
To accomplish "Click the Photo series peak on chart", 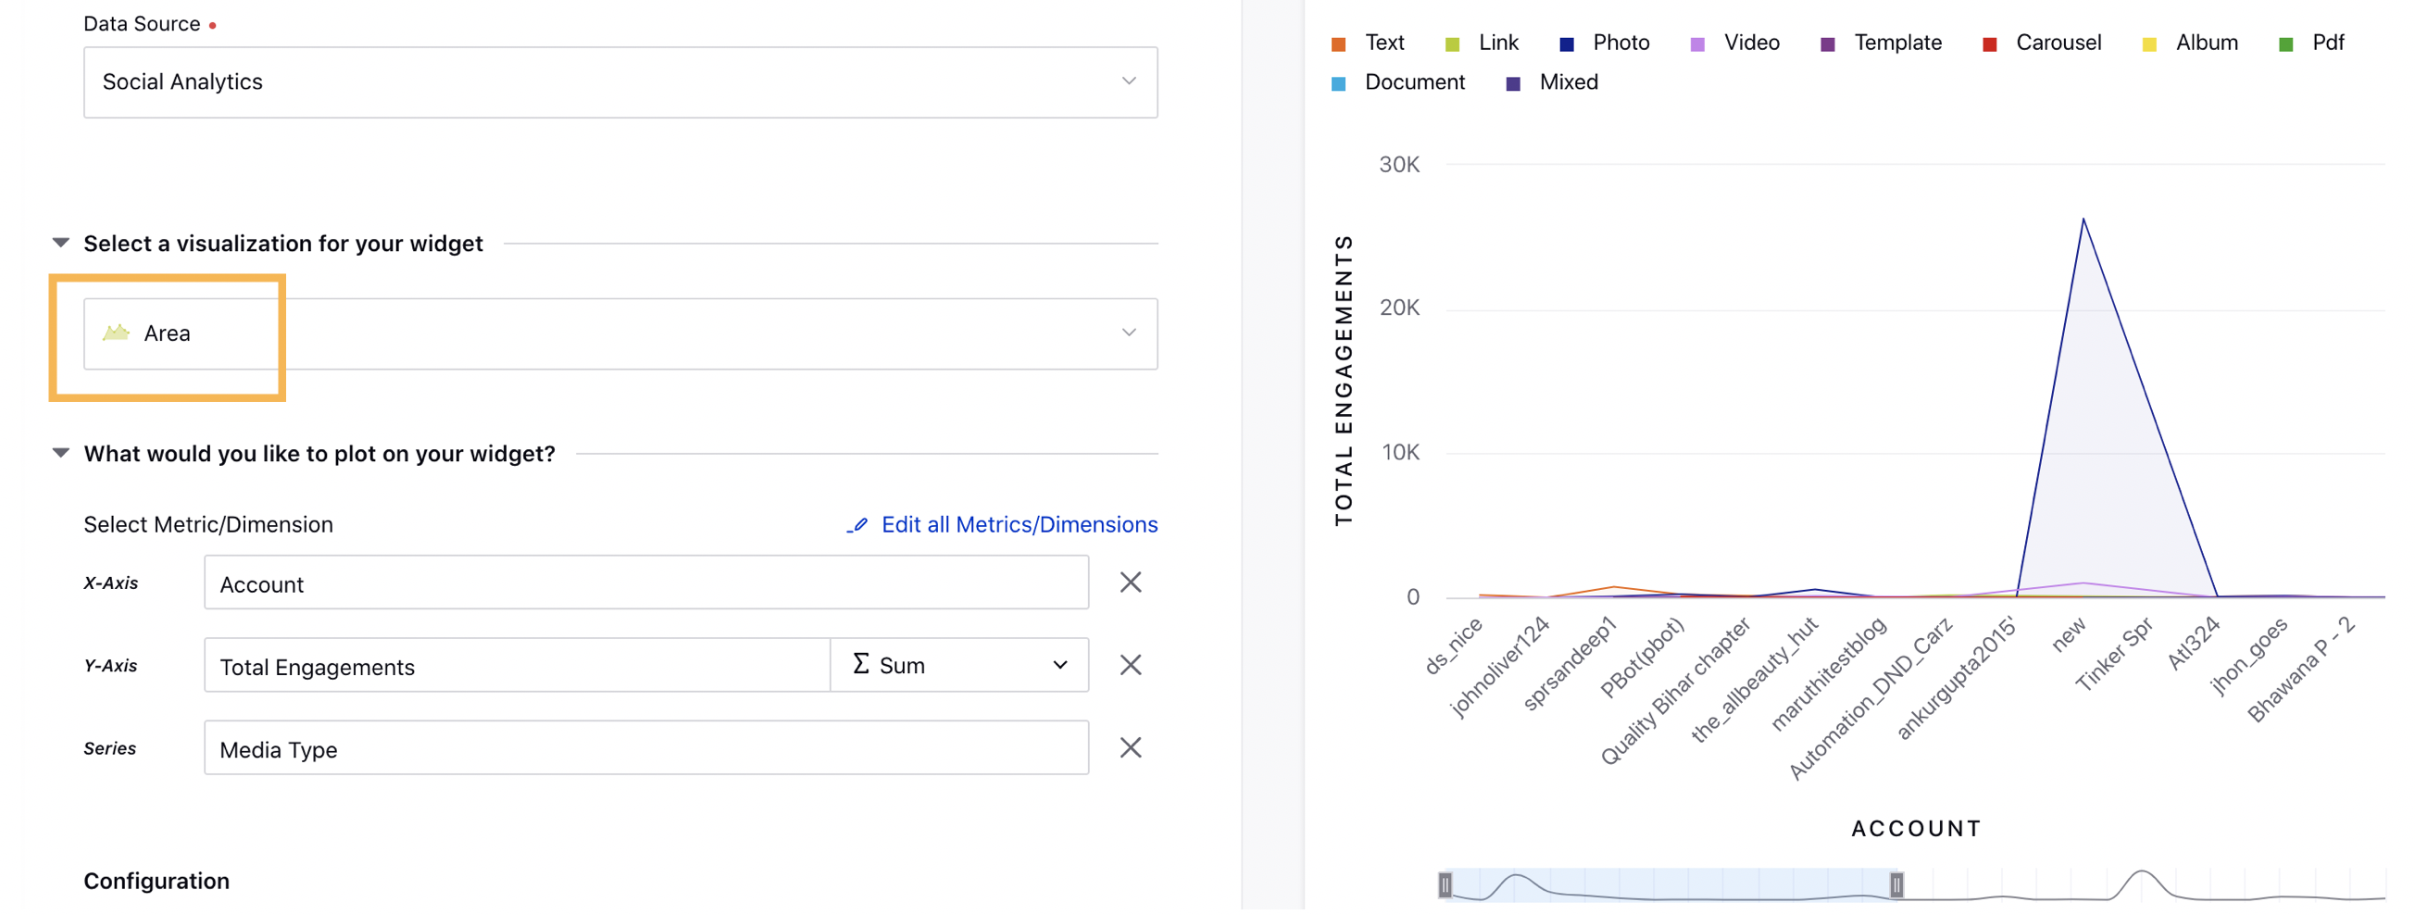I will 2083,219.
